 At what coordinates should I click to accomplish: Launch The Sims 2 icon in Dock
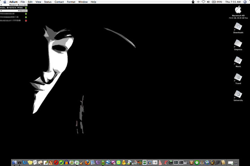207,163
